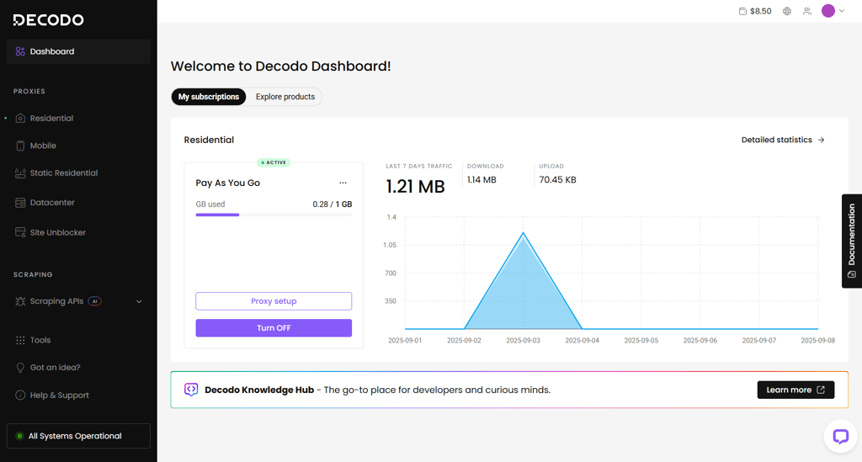This screenshot has height=462, width=862.
Task: Click the Proxy setup button
Action: click(x=274, y=301)
